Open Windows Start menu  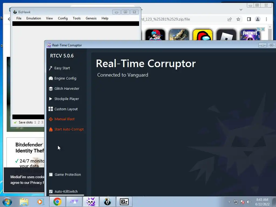tap(7, 202)
